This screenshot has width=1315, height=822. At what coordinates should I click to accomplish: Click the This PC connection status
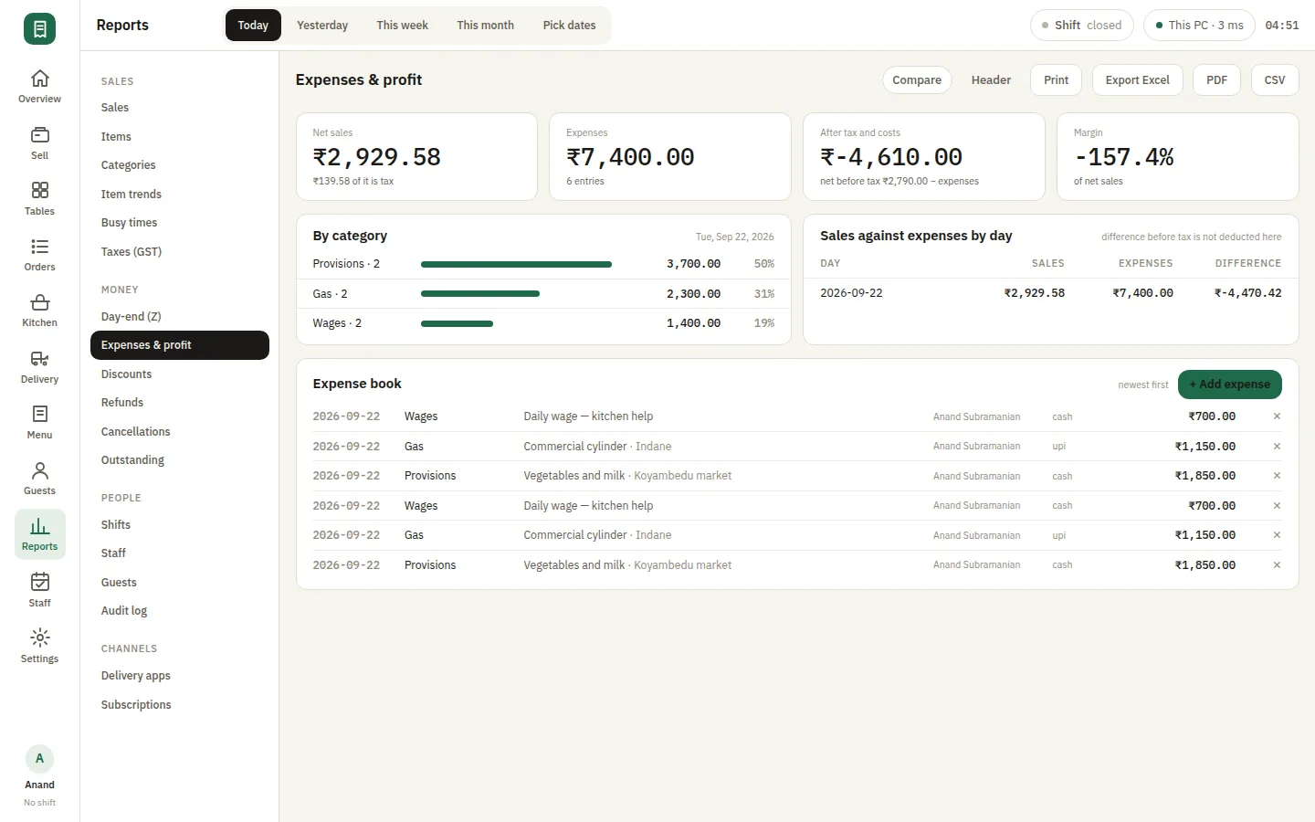[1199, 26]
